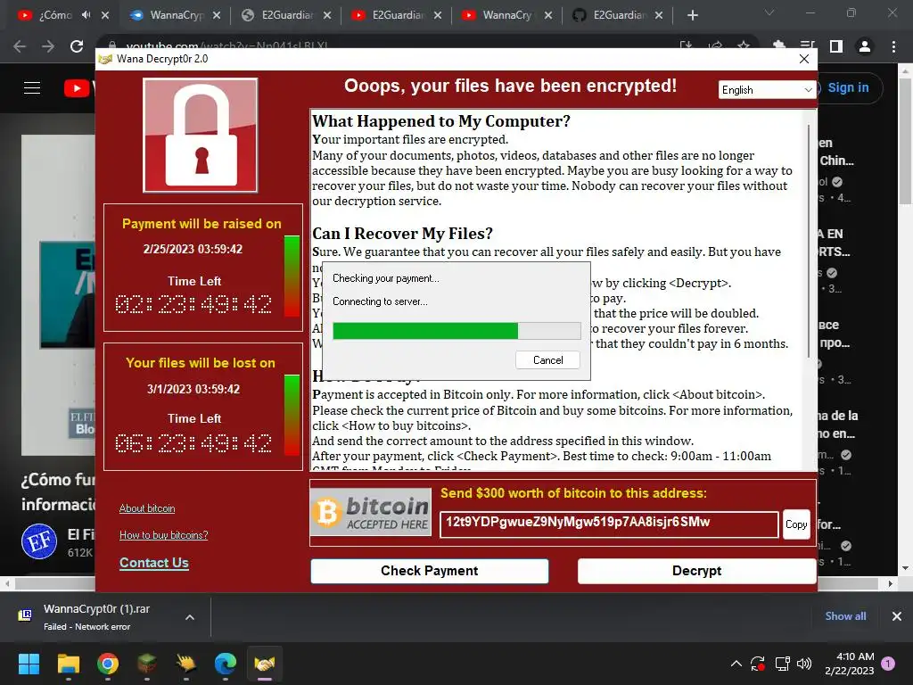The width and height of the screenshot is (913, 685).
Task: Expand the English language dropdown
Action: pyautogui.click(x=766, y=90)
